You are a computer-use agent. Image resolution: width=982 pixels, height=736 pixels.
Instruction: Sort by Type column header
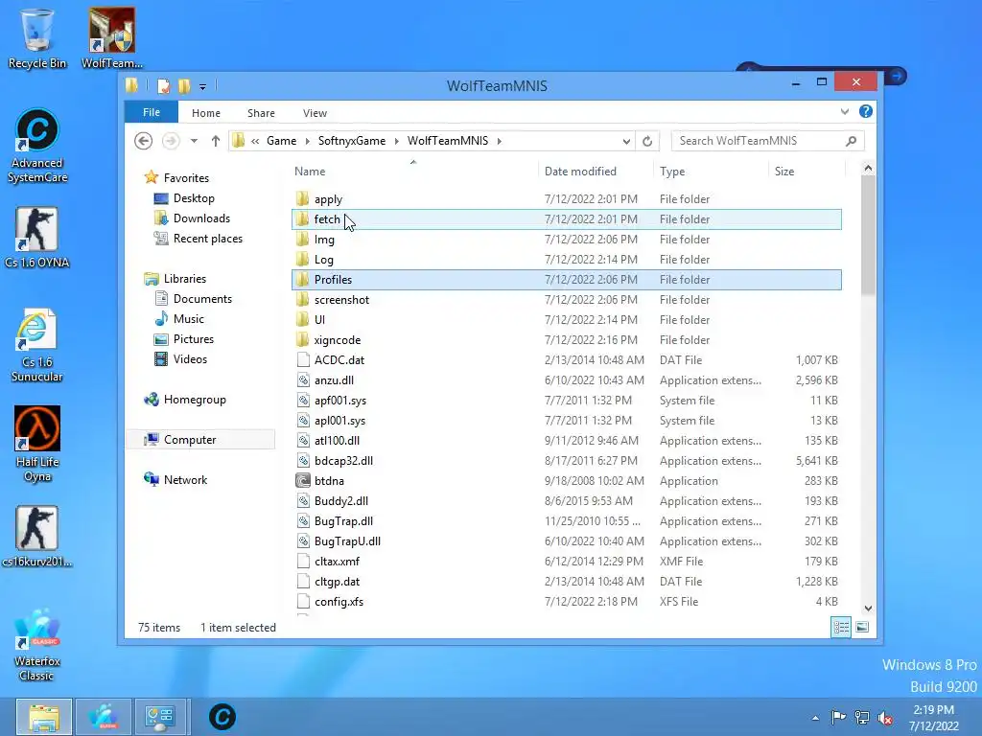pyautogui.click(x=711, y=171)
